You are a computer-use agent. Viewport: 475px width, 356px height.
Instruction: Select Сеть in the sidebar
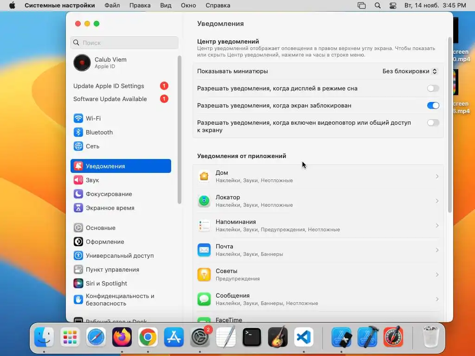pyautogui.click(x=121, y=146)
